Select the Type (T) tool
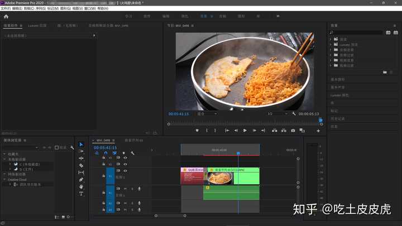The image size is (402, 226). tap(82, 194)
